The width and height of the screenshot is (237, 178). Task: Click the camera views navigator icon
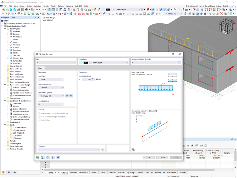click(x=15, y=172)
